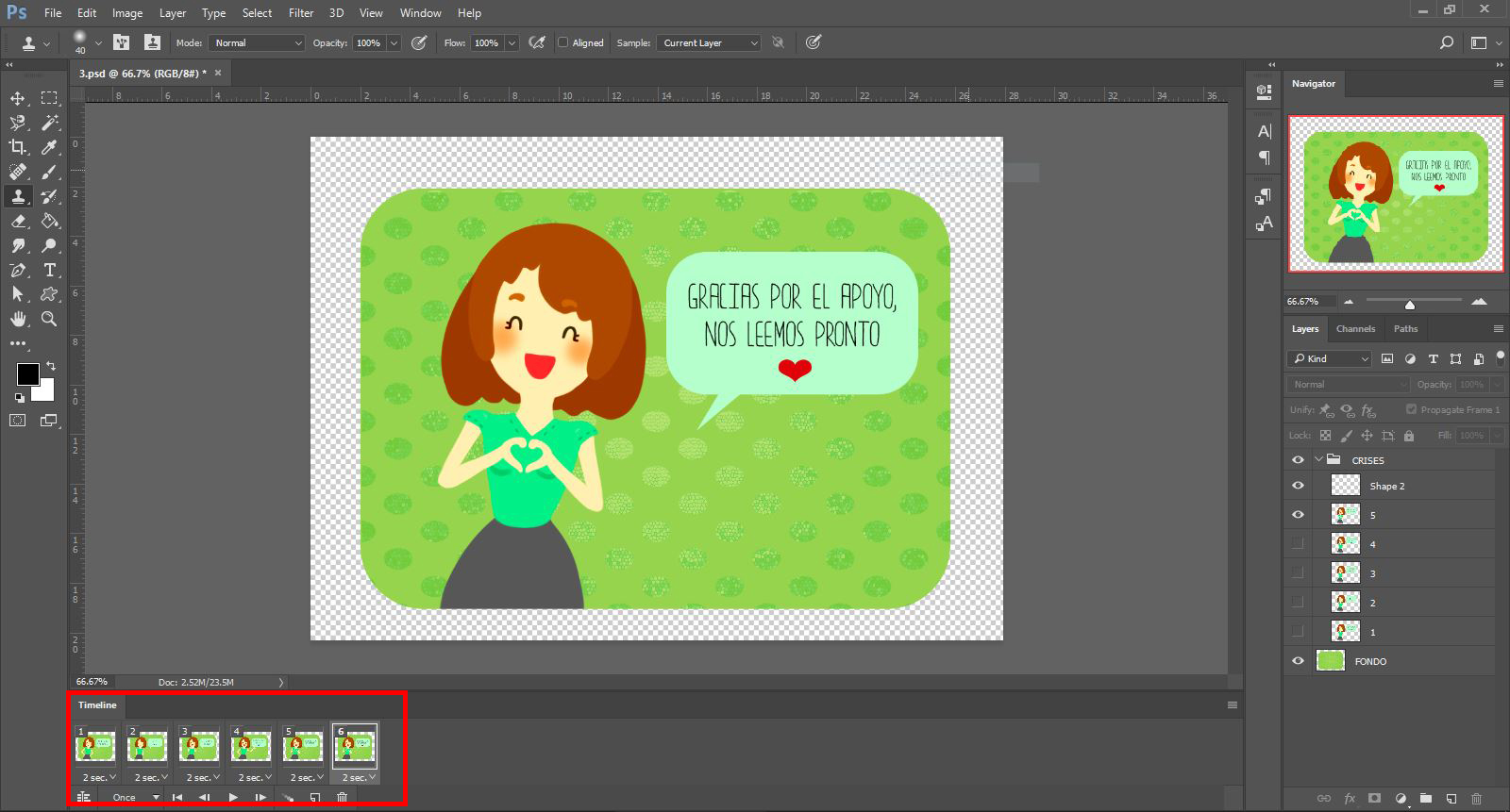1510x812 pixels.
Task: Create new layer icon in Layers panel
Action: pos(1451,799)
